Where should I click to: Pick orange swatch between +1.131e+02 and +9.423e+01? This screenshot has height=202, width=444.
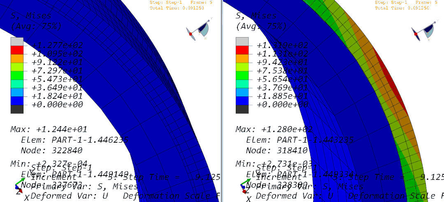click(x=242, y=58)
